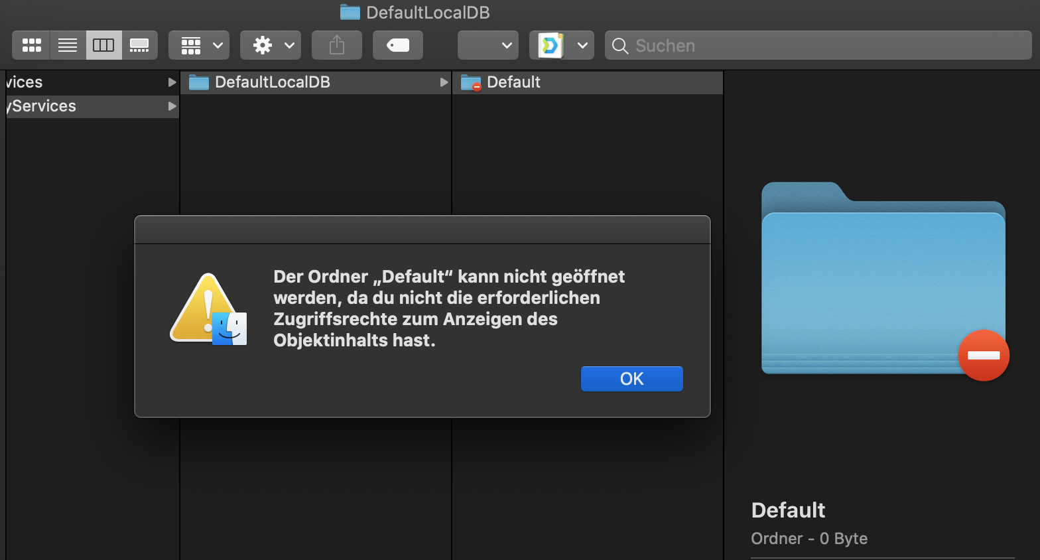Click the Edit Tags toolbar button

tap(398, 45)
